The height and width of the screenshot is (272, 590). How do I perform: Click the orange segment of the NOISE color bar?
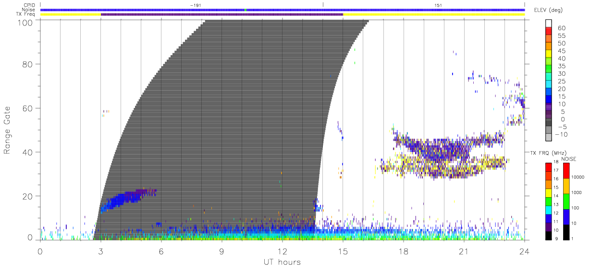[566, 186]
